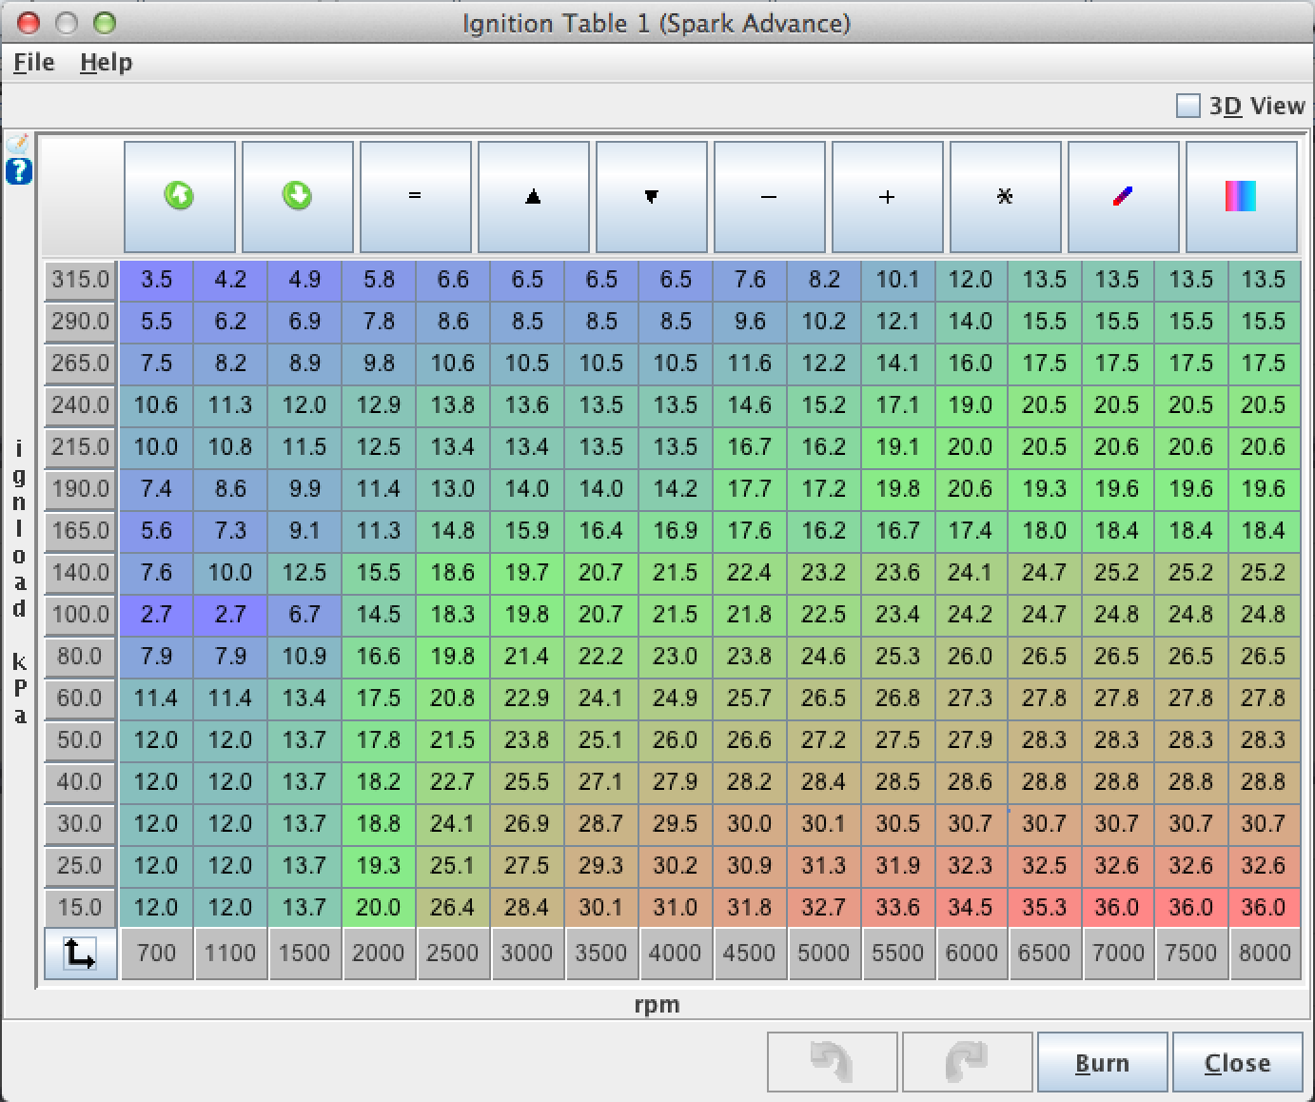This screenshot has width=1315, height=1102.
Task: Select the 8000 rpm axis header cell
Action: point(1264,954)
